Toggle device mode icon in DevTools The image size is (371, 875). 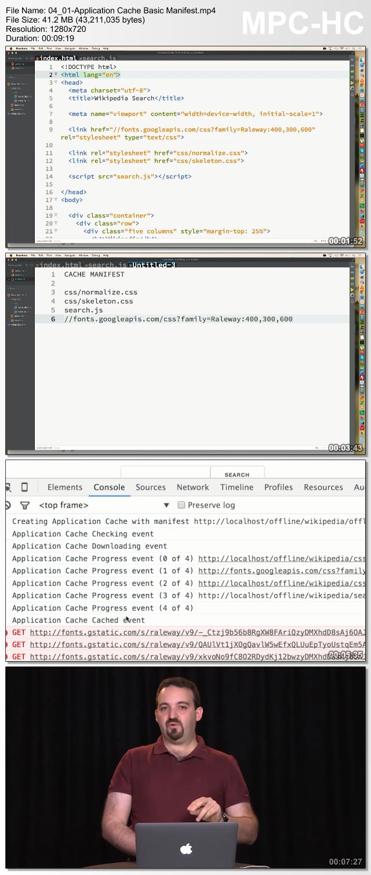(x=24, y=487)
